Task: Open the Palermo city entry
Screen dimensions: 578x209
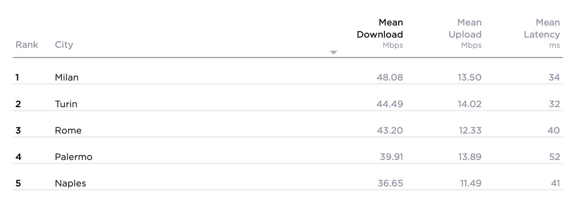Action: pos(73,157)
